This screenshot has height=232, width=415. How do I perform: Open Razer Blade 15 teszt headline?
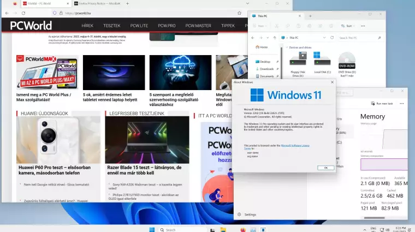[144, 170]
